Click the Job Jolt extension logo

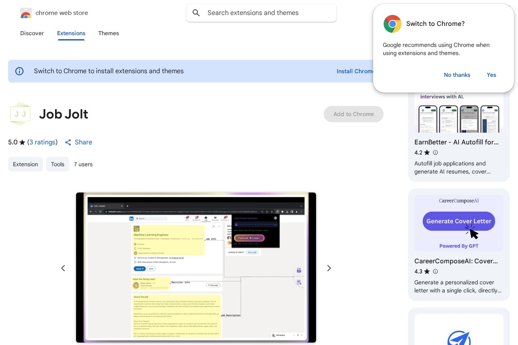[20, 114]
